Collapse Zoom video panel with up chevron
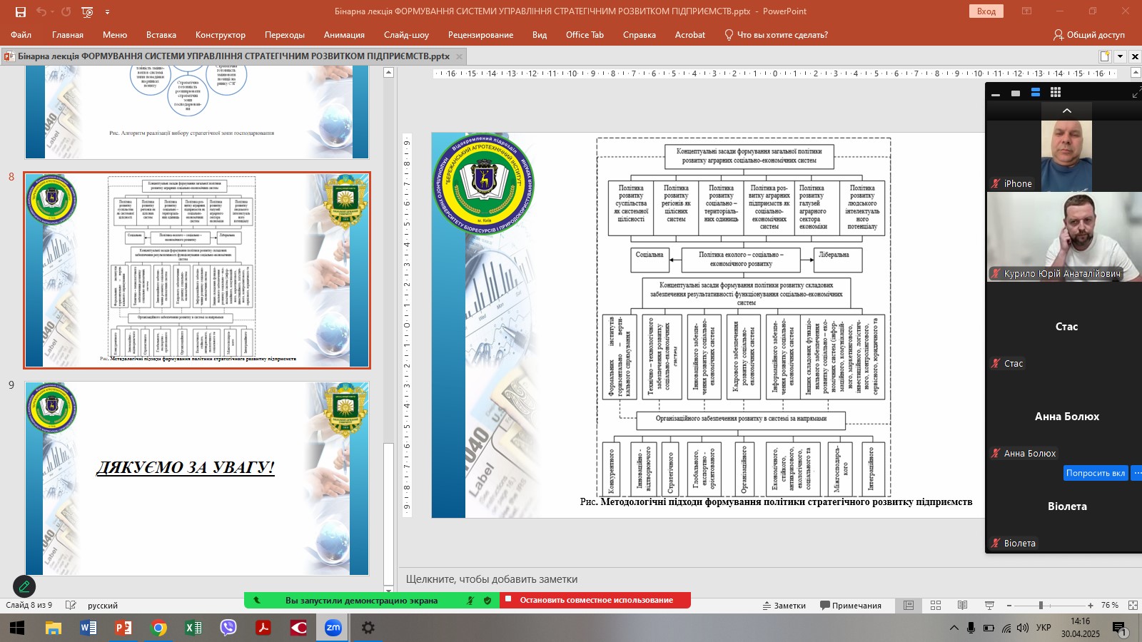Image resolution: width=1142 pixels, height=642 pixels. point(1067,111)
